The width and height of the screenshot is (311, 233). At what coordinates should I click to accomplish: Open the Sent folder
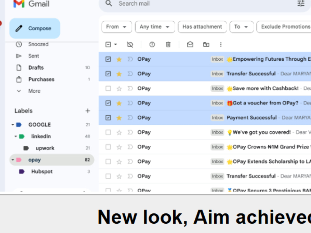pos(34,56)
